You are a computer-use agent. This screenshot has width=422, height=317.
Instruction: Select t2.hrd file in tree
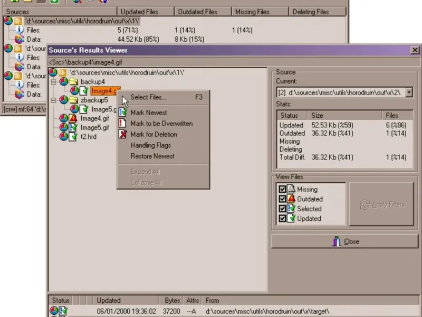click(x=89, y=137)
